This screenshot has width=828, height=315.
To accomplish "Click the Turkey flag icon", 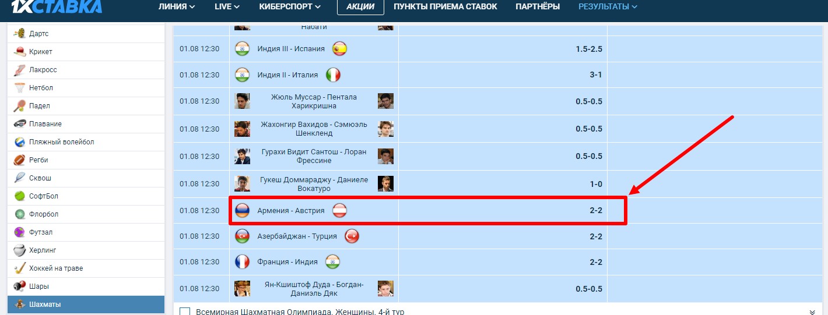I will (x=352, y=236).
